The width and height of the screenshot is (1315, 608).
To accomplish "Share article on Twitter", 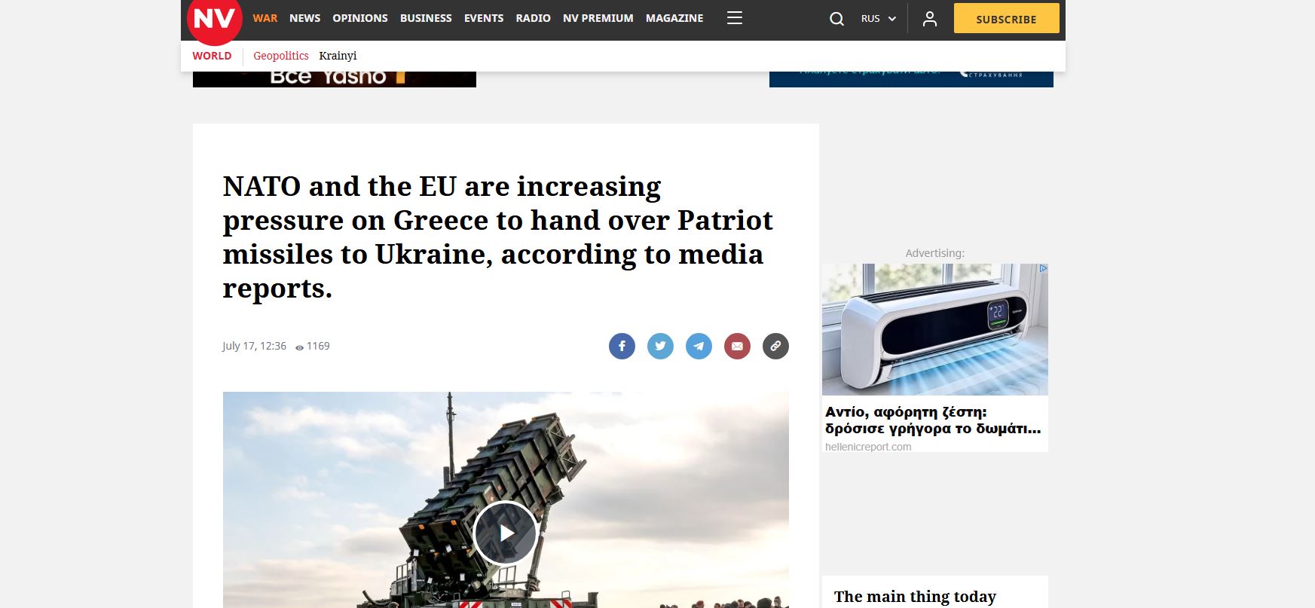I will (x=660, y=346).
